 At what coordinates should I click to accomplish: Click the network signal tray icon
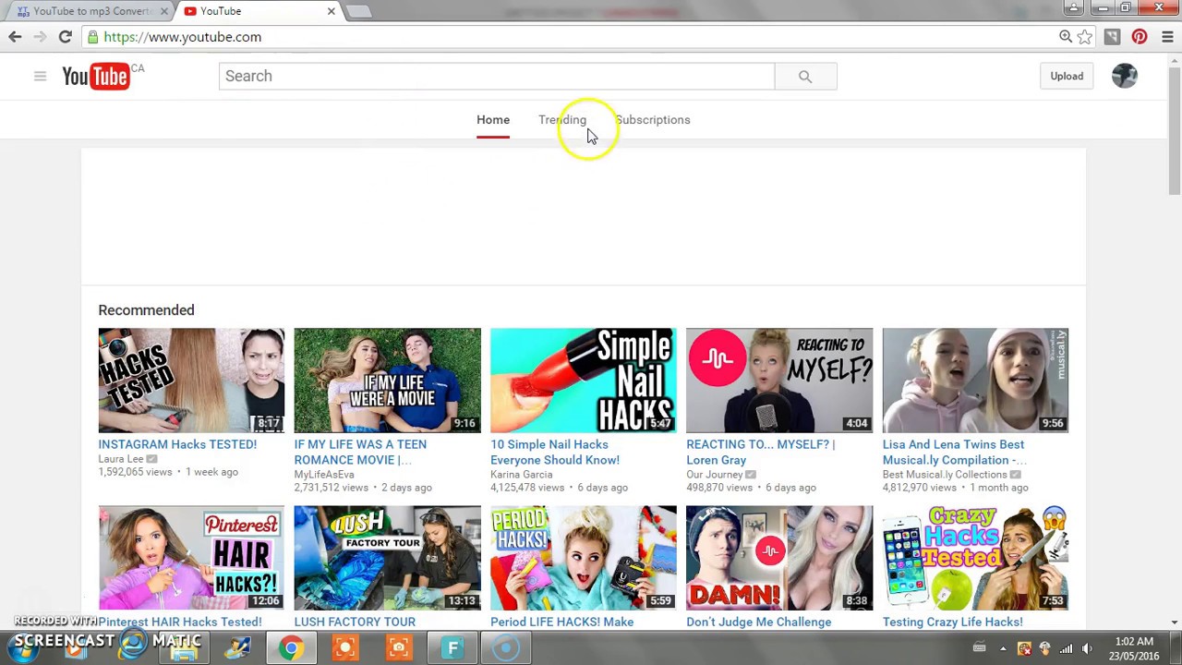pos(1066,648)
